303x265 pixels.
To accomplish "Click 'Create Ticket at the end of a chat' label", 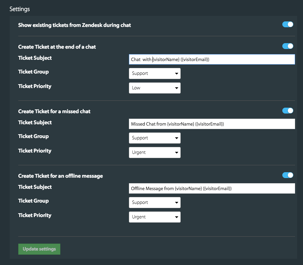I will 57,47.
